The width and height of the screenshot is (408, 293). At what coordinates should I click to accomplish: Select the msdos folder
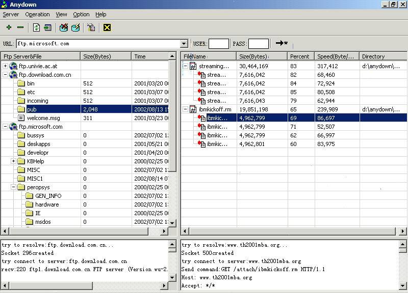(x=43, y=222)
